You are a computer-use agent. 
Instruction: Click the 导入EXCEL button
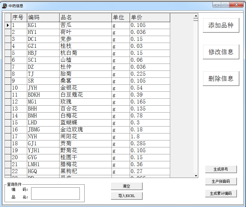(x=127, y=196)
